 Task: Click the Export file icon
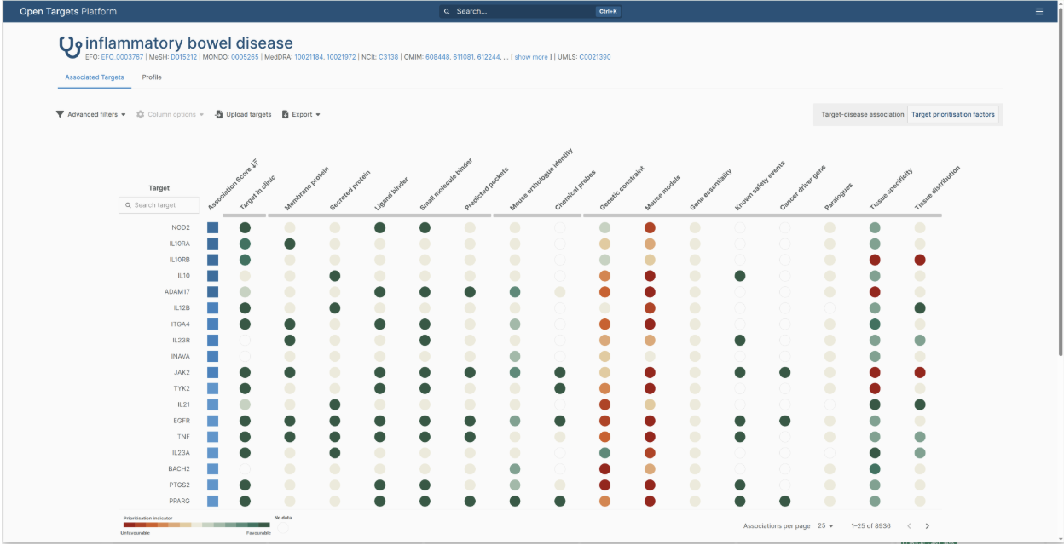coord(286,114)
